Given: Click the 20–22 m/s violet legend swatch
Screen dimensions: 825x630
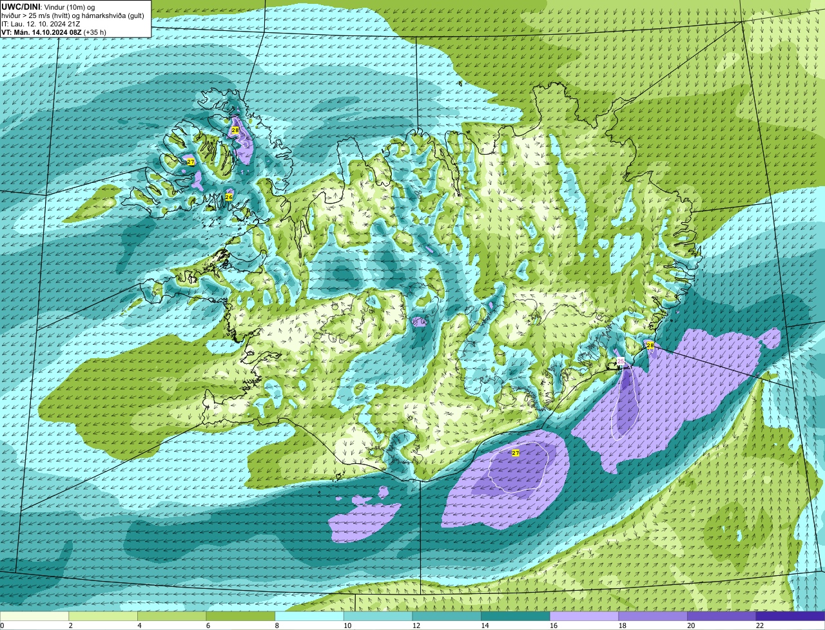Looking at the screenshot, I should [722, 616].
